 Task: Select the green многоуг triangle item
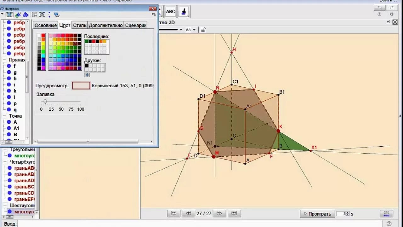(x=25, y=155)
